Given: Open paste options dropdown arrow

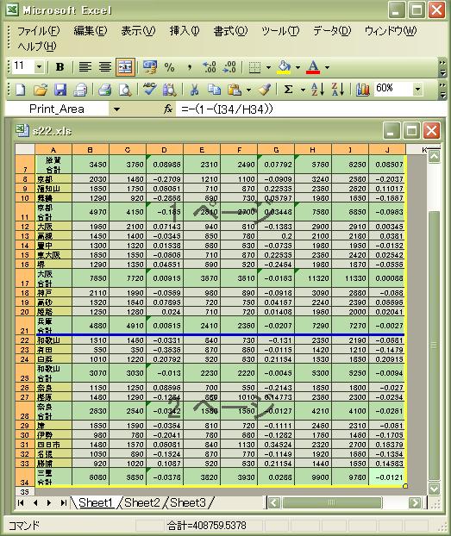Looking at the screenshot, I should 248,90.
